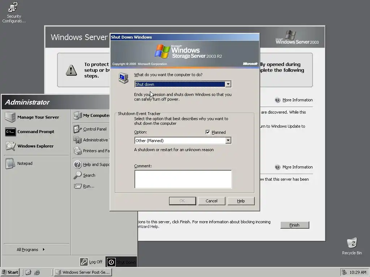Click warning triangle icon in Post-Setup window

(x=71, y=70)
